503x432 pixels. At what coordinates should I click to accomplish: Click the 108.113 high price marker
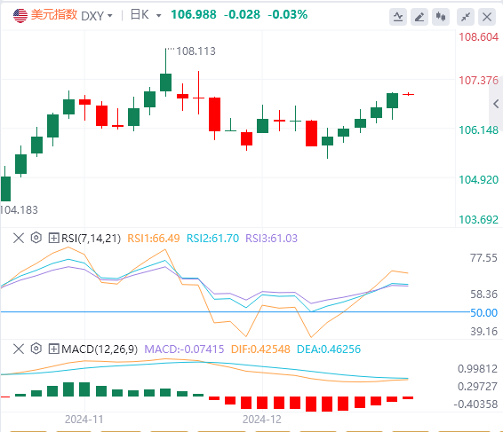(x=196, y=51)
